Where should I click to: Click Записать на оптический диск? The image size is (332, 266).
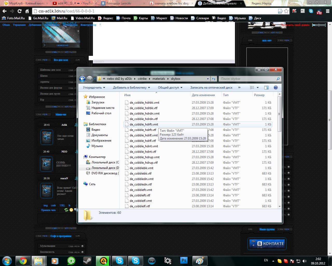pos(211,88)
